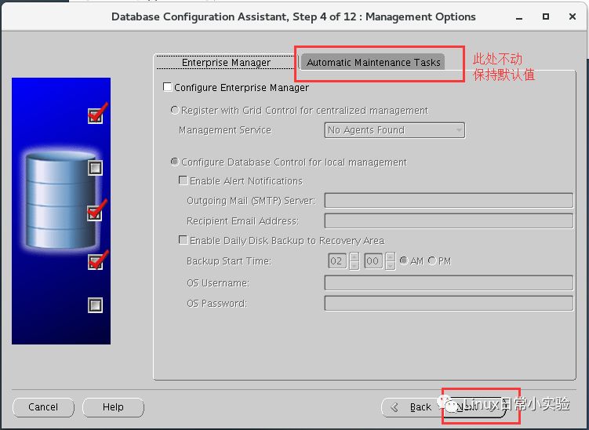The image size is (589, 430).
Task: Increase the backup start minute value
Action: 391,257
